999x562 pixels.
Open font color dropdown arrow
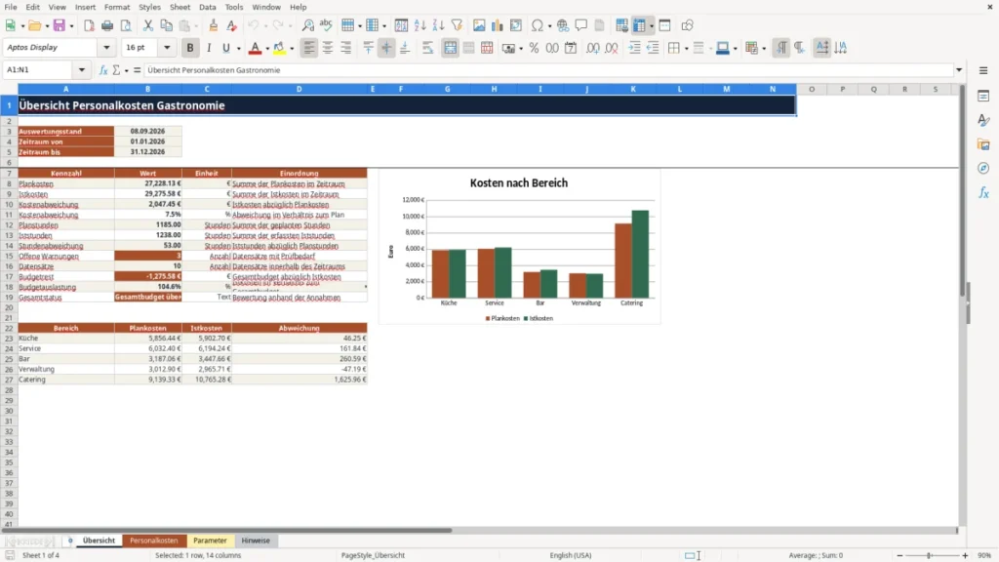tap(267, 49)
